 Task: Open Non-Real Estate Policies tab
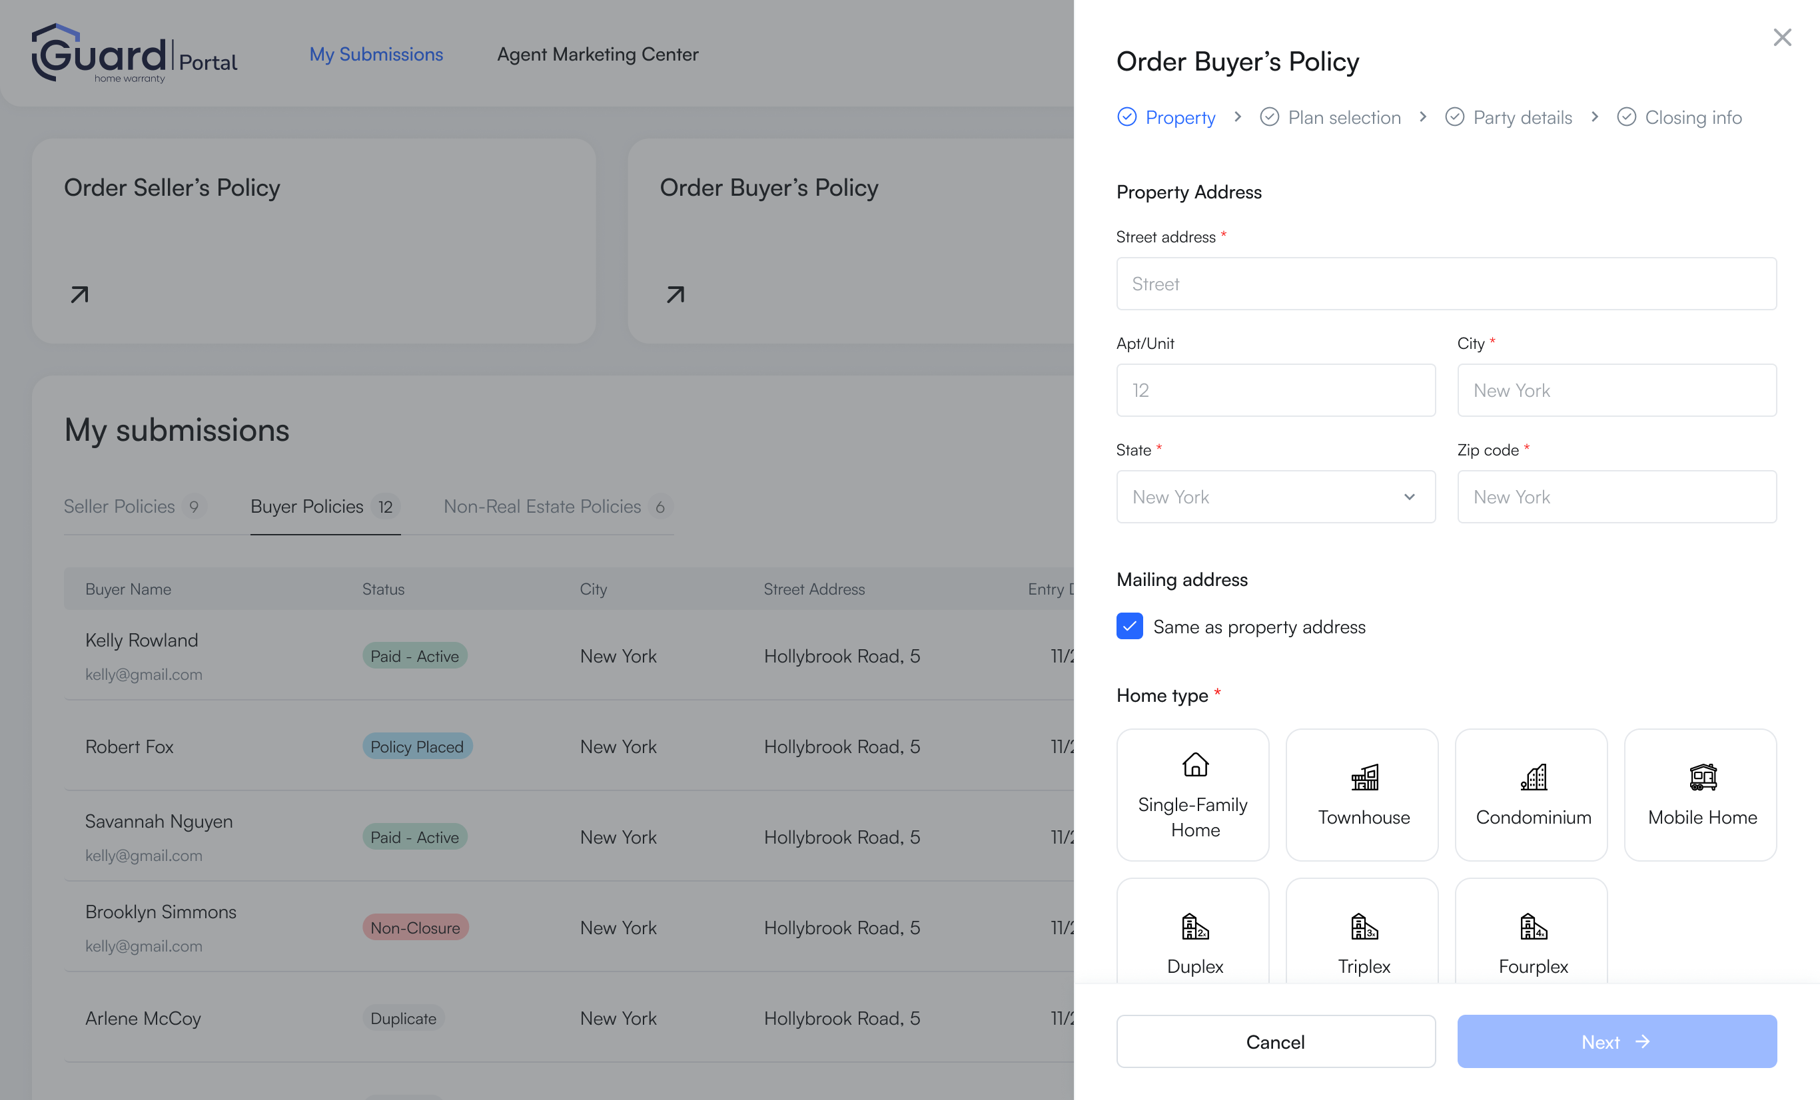(542, 507)
